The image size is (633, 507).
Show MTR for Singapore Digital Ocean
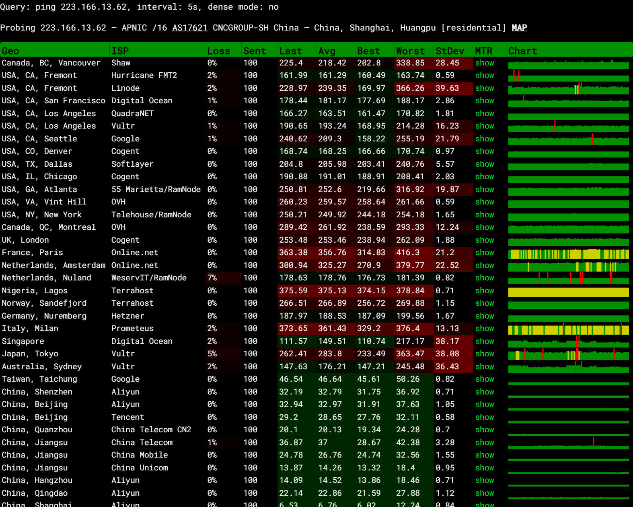[485, 341]
